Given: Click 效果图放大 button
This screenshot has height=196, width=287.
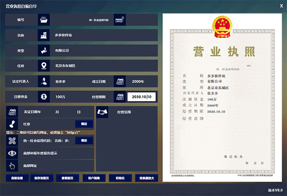Looking at the screenshot, I should pos(147,178).
